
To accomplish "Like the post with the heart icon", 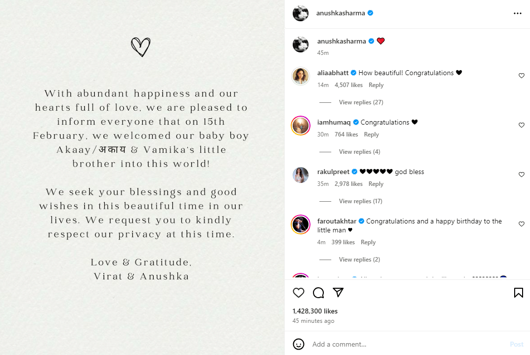I will tap(299, 293).
